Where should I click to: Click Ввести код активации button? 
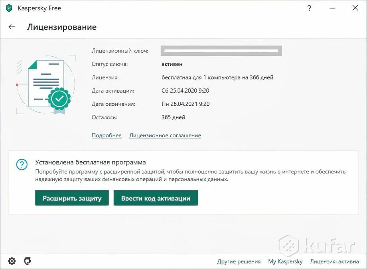(x=156, y=198)
